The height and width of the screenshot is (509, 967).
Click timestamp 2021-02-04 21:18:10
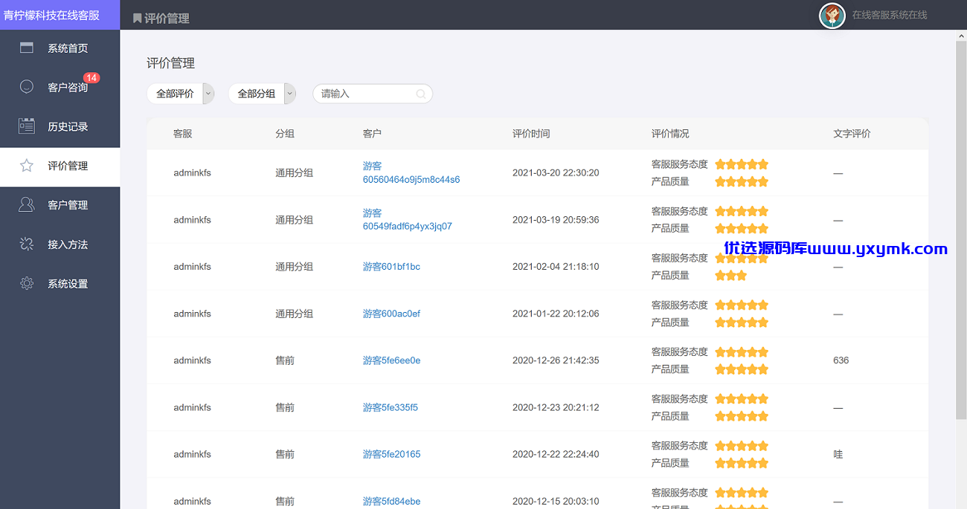(x=556, y=267)
